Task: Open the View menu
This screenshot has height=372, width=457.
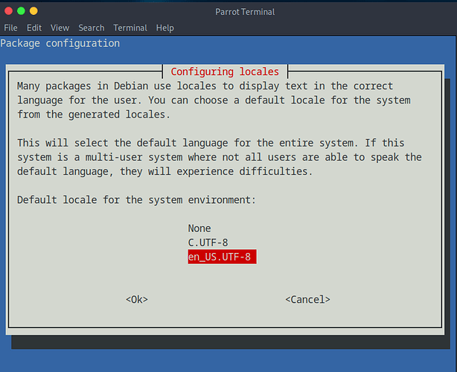Action: pyautogui.click(x=60, y=28)
